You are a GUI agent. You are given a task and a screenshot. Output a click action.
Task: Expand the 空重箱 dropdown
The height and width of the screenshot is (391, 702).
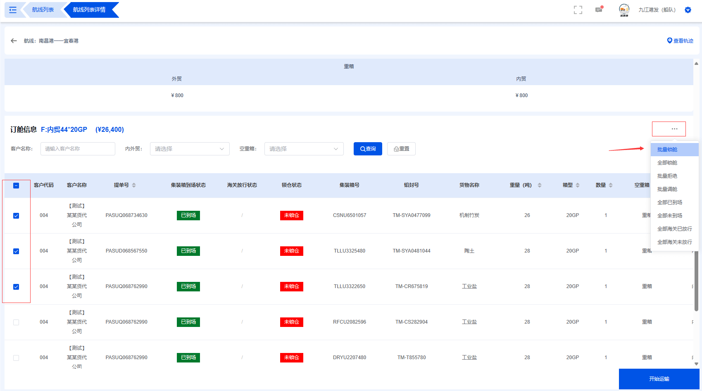[304, 149]
